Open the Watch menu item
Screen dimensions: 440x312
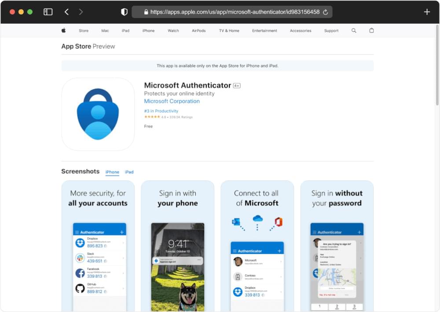click(173, 31)
